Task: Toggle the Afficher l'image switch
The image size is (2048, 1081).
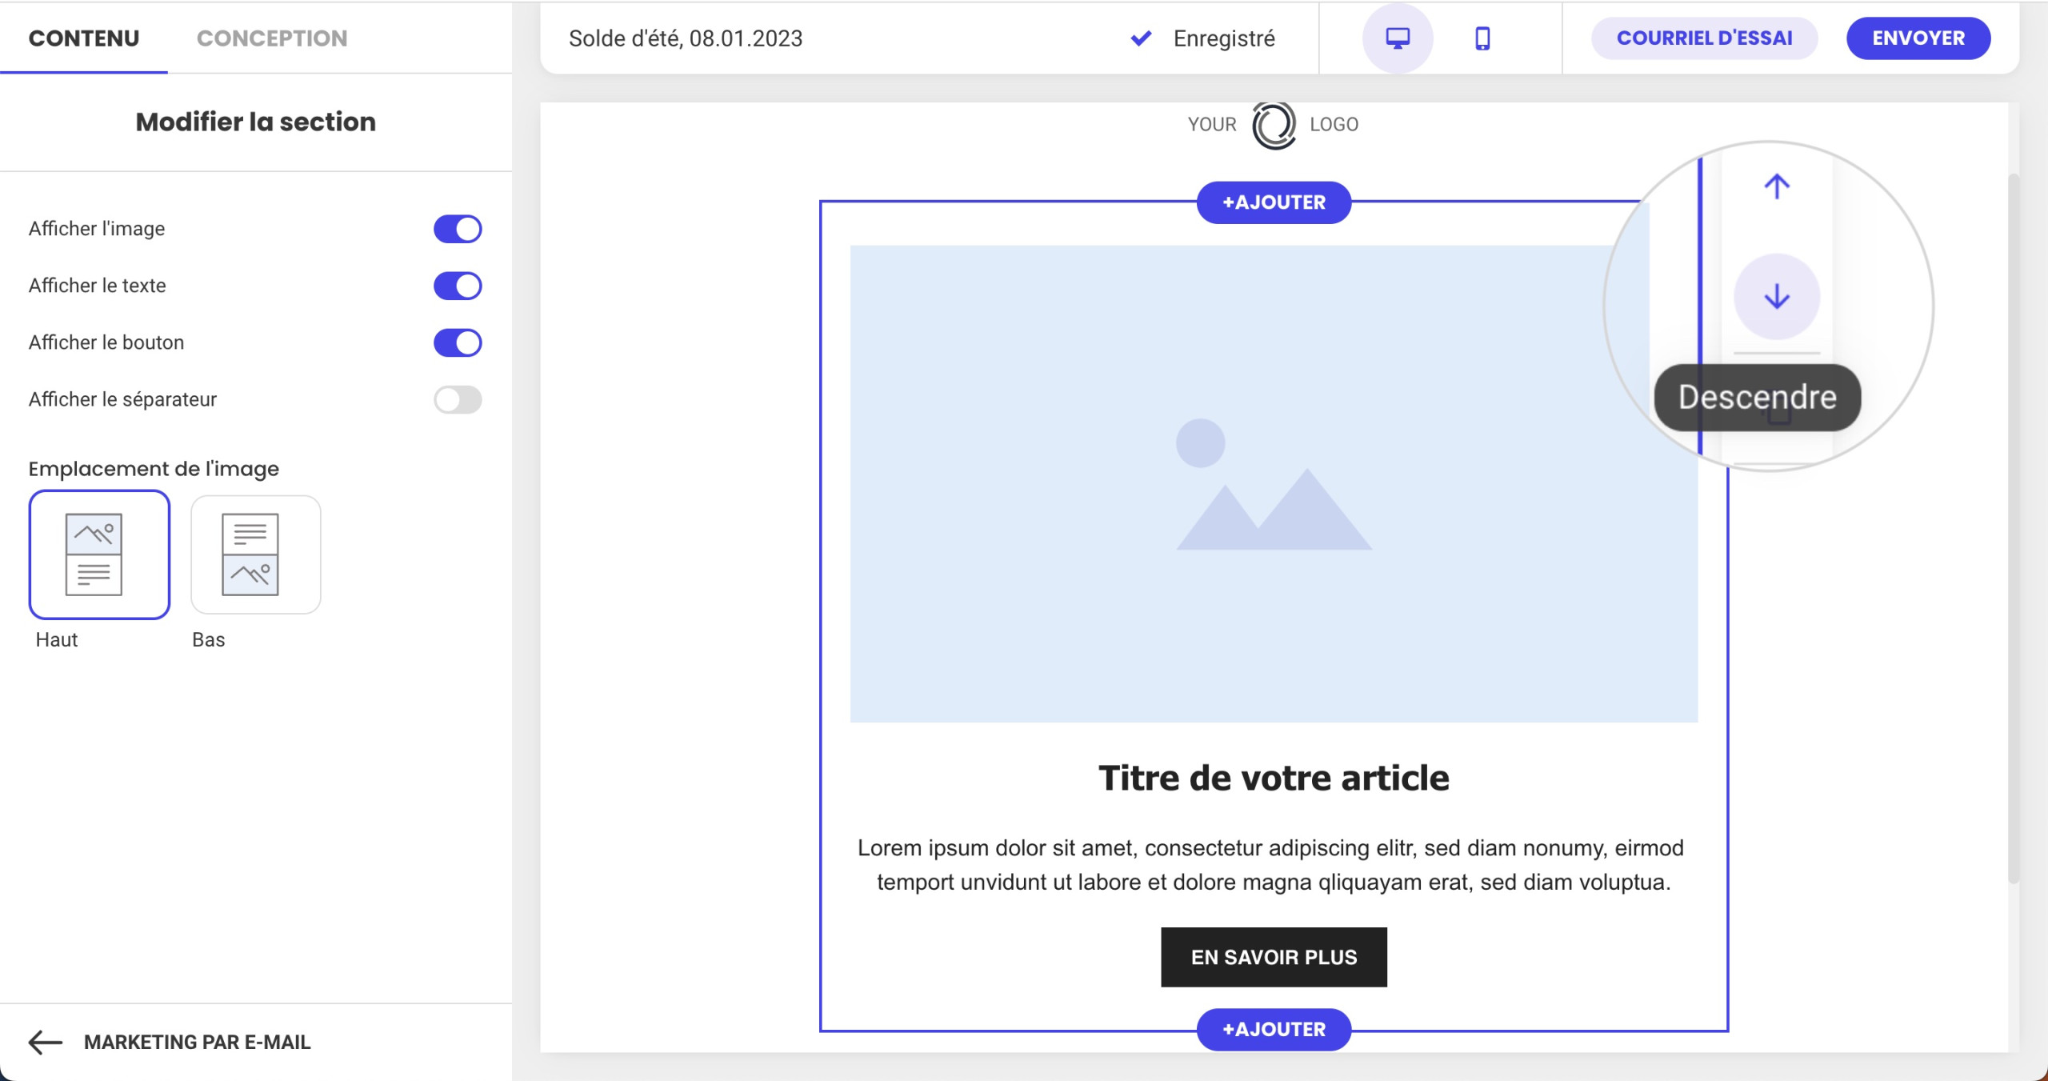Action: (458, 229)
